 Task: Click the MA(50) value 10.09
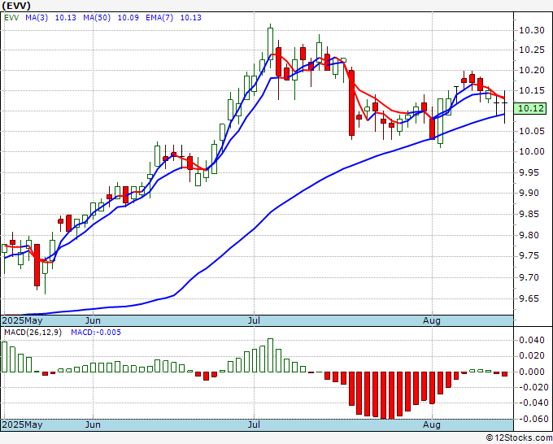pyautogui.click(x=128, y=18)
